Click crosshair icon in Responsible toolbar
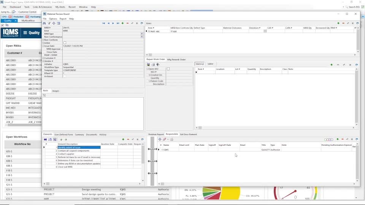Image resolution: width=365 pixels, height=205 pixels. [x=160, y=139]
